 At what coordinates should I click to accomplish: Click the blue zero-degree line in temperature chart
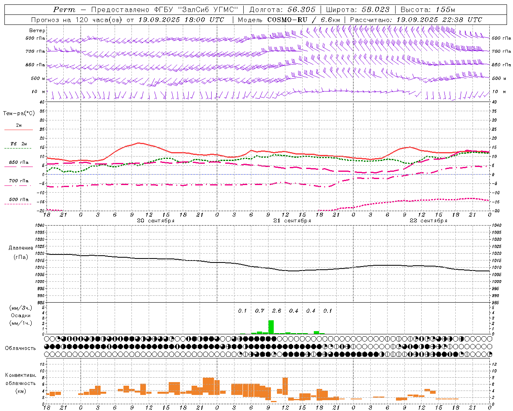click(x=268, y=175)
